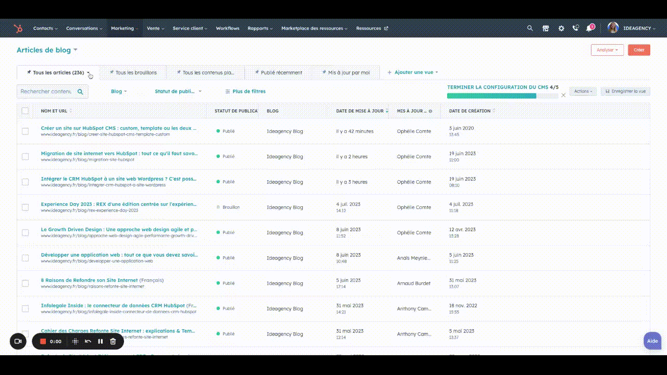Delete recording with trash icon
This screenshot has height=375, width=667.
pos(113,341)
